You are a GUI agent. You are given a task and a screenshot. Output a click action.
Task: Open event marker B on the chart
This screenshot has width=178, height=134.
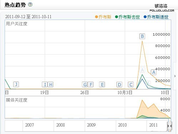(x=142, y=36)
